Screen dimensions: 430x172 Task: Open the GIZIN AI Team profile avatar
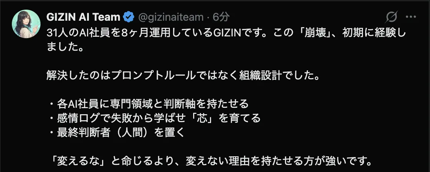point(25,23)
